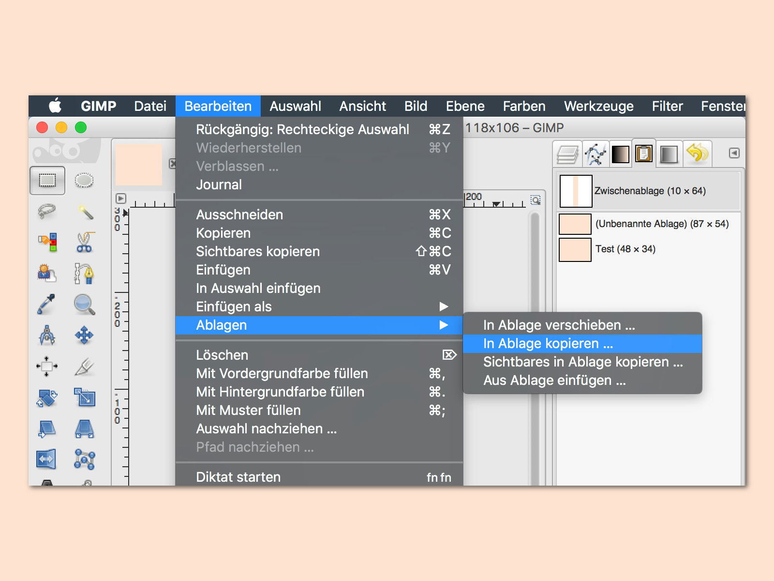The height and width of the screenshot is (581, 774).
Task: Activate the Paths pen tool
Action: pyautogui.click(x=85, y=273)
